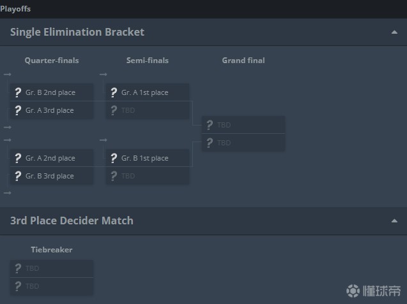Click the Single Elimination Bracket header
Image resolution: width=407 pixels, height=304 pixels.
tap(77, 32)
